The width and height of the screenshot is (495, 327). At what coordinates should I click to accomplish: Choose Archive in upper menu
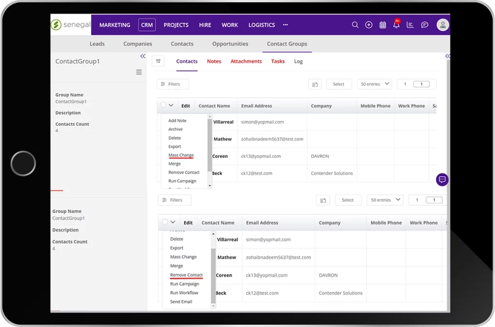click(x=175, y=129)
